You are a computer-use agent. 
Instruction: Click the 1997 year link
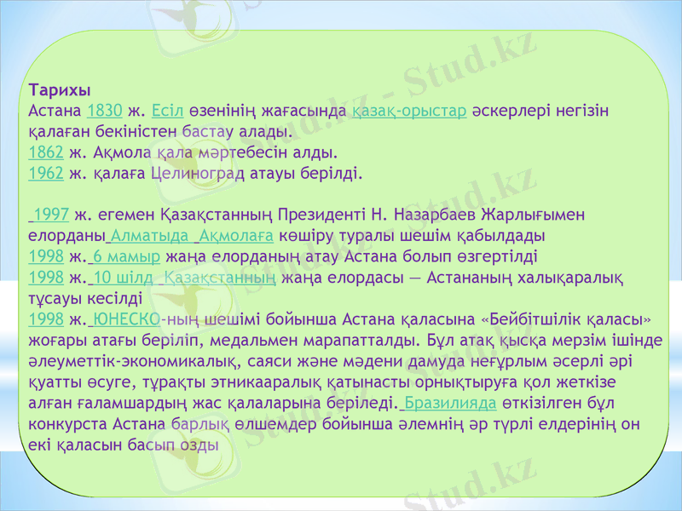pyautogui.click(x=51, y=215)
